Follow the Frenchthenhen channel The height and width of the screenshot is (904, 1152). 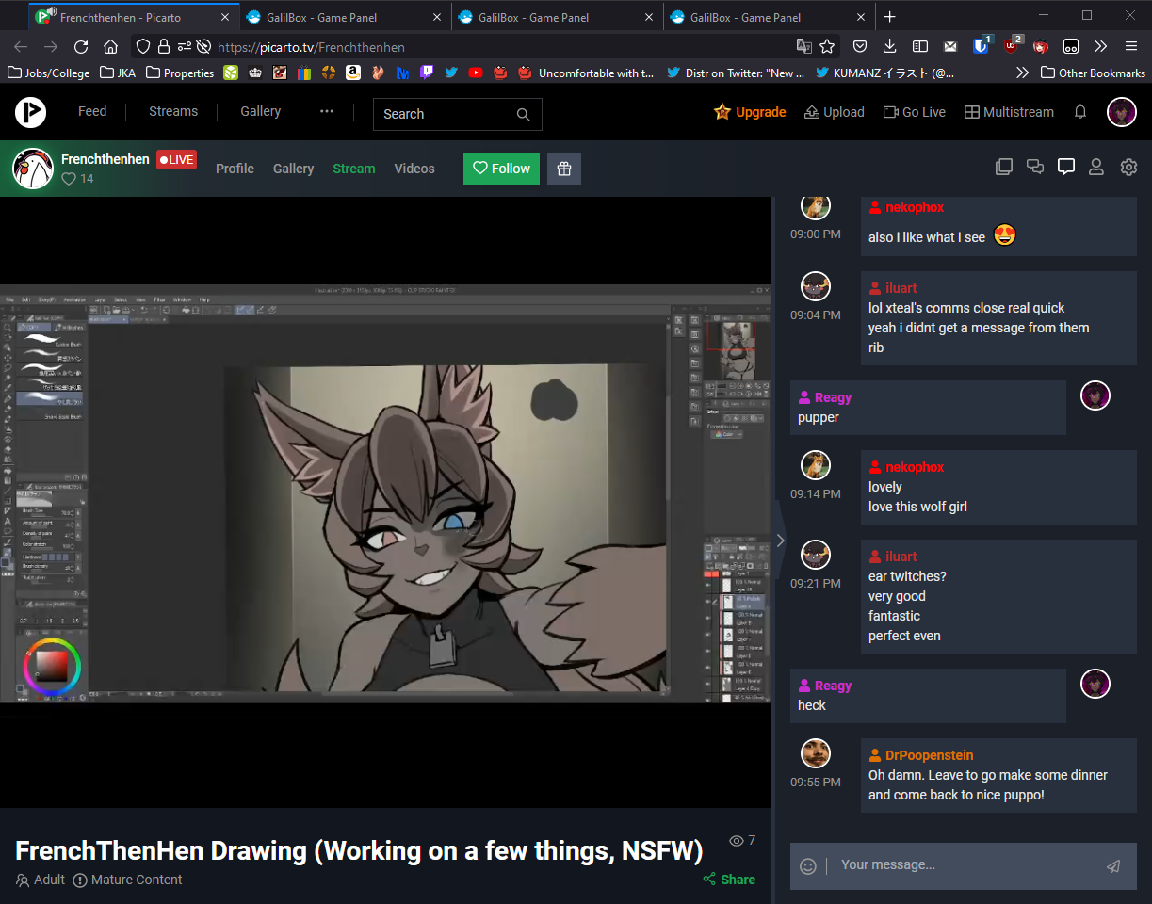point(501,169)
